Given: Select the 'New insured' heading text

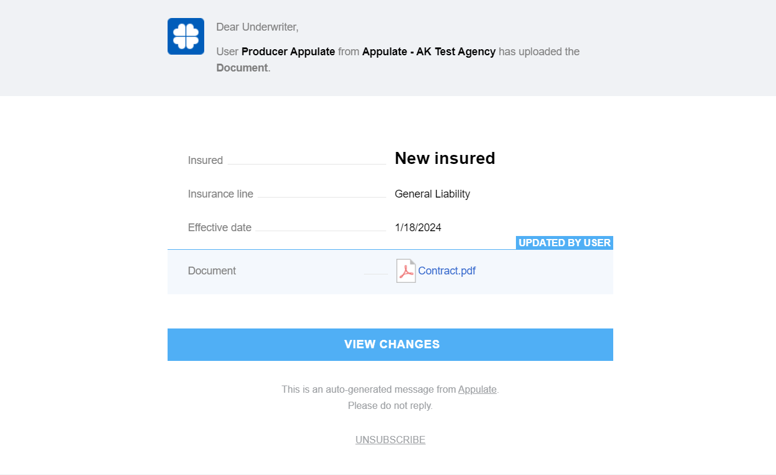Looking at the screenshot, I should 444,159.
